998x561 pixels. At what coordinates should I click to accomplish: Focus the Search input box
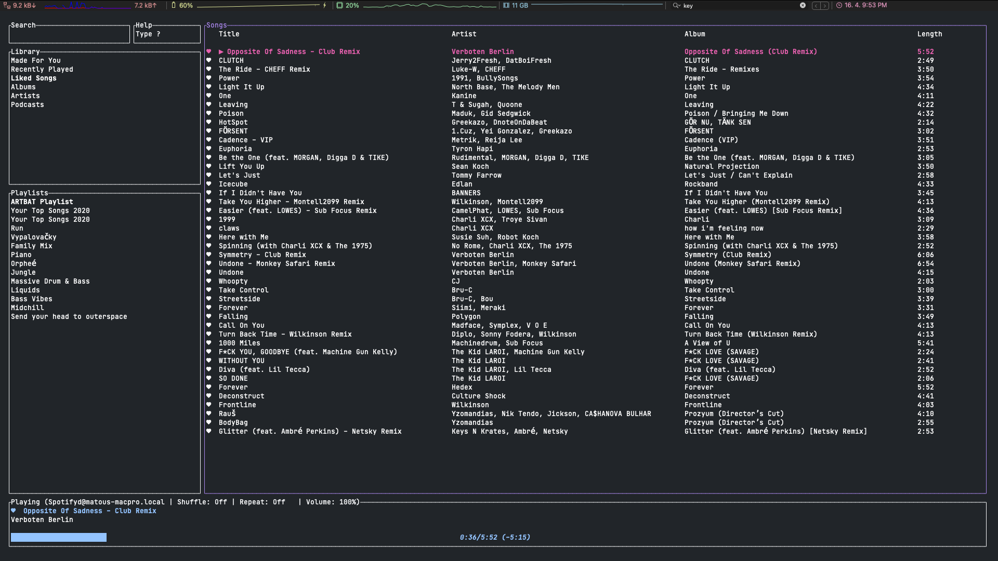pos(69,34)
